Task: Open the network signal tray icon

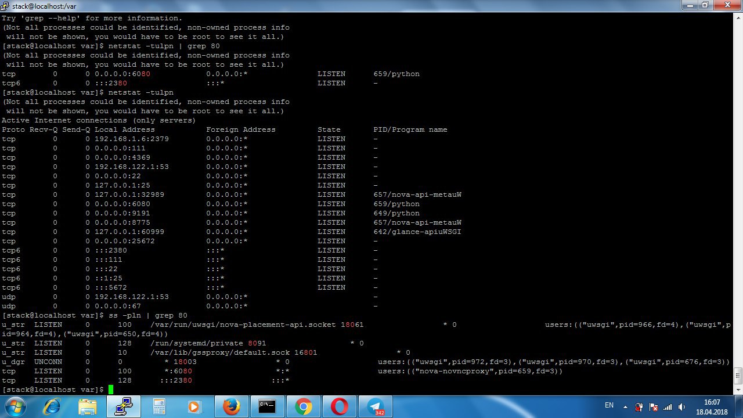Action: pyautogui.click(x=668, y=406)
